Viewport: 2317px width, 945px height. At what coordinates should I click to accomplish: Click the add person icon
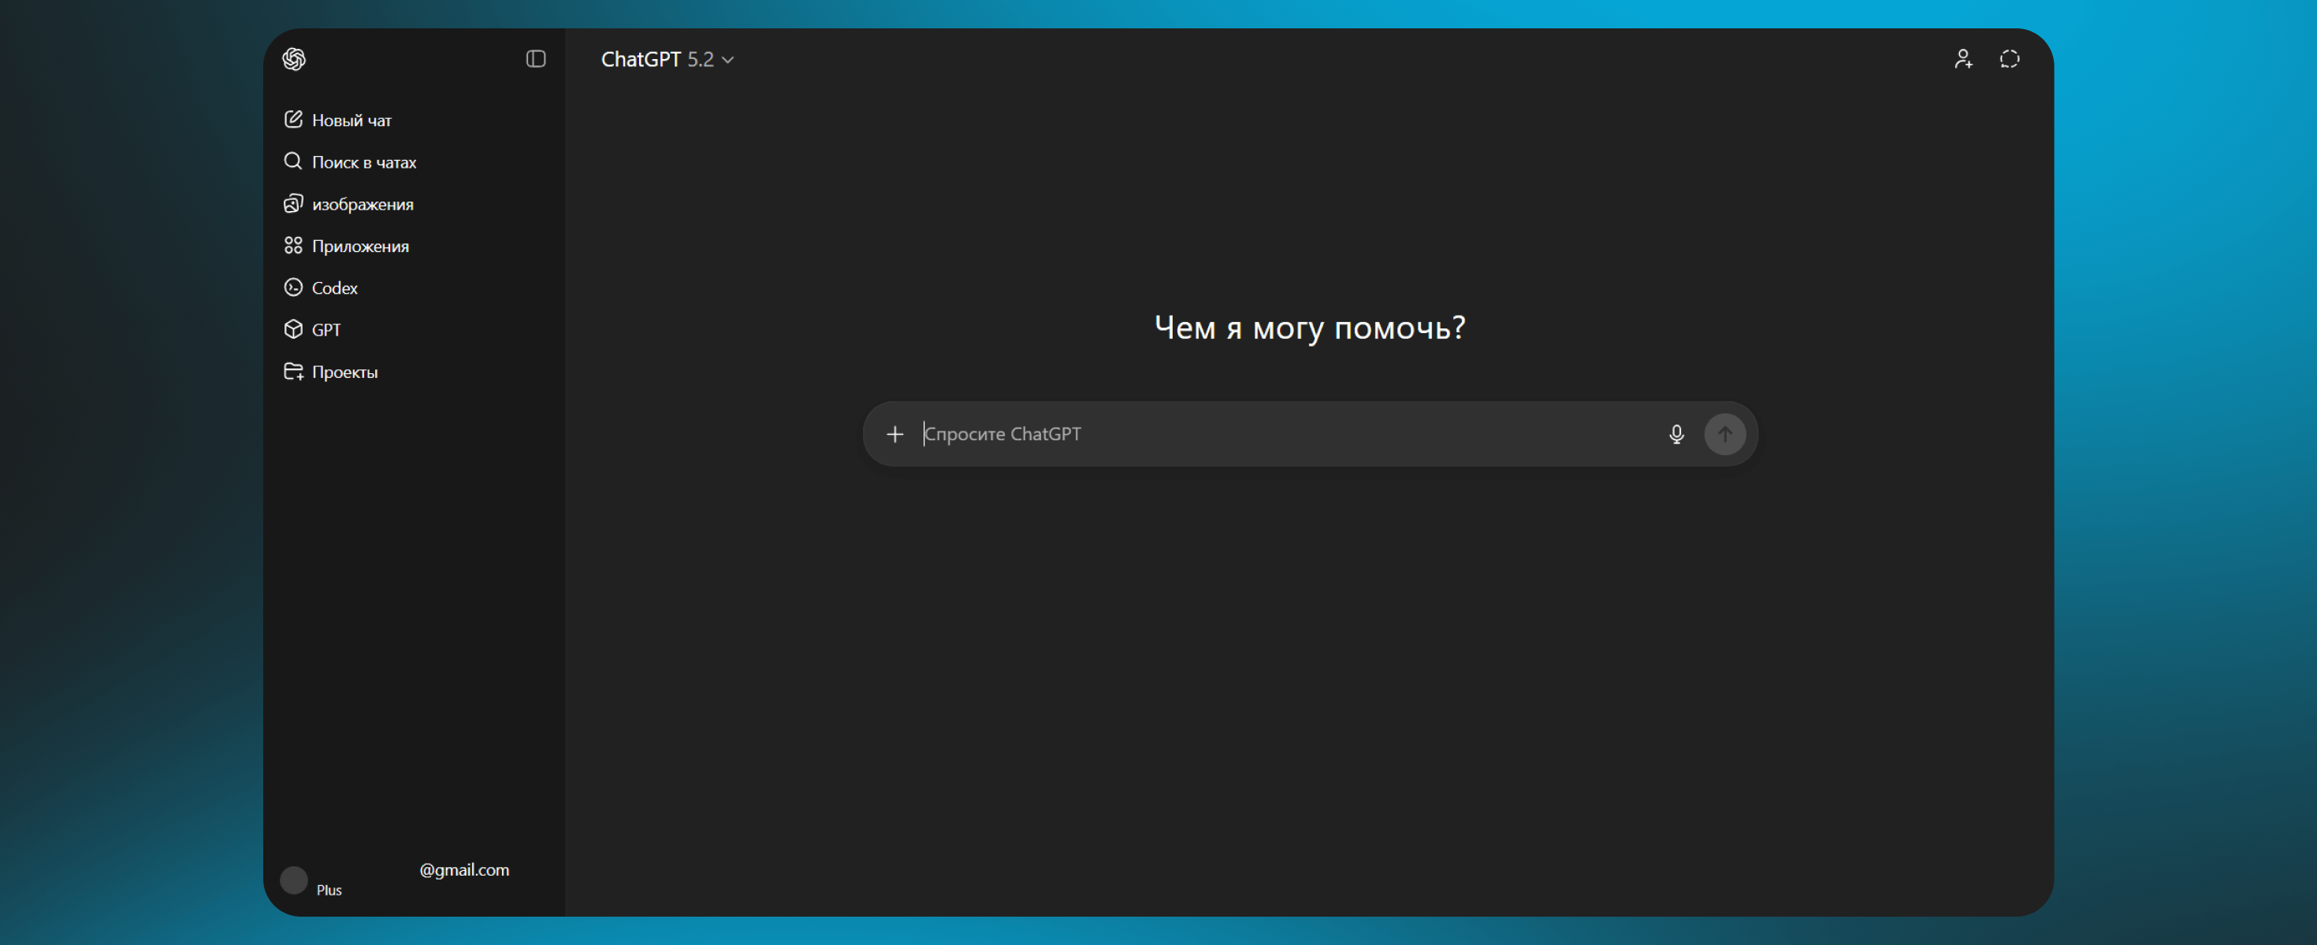[1962, 59]
